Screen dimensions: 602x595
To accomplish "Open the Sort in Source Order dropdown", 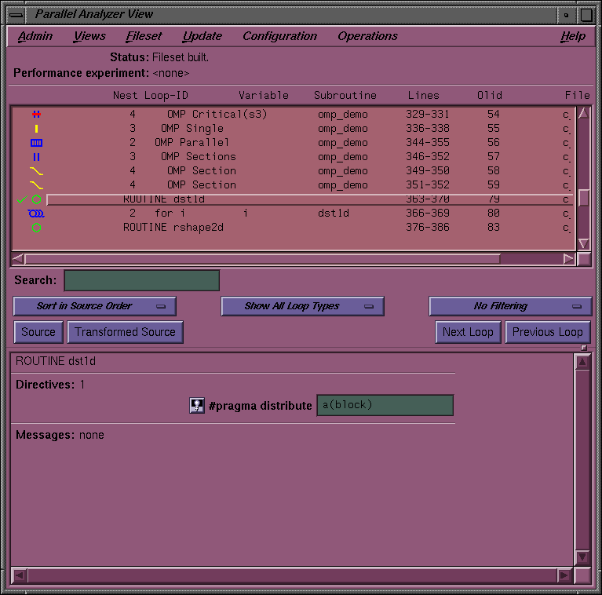I will pos(95,306).
